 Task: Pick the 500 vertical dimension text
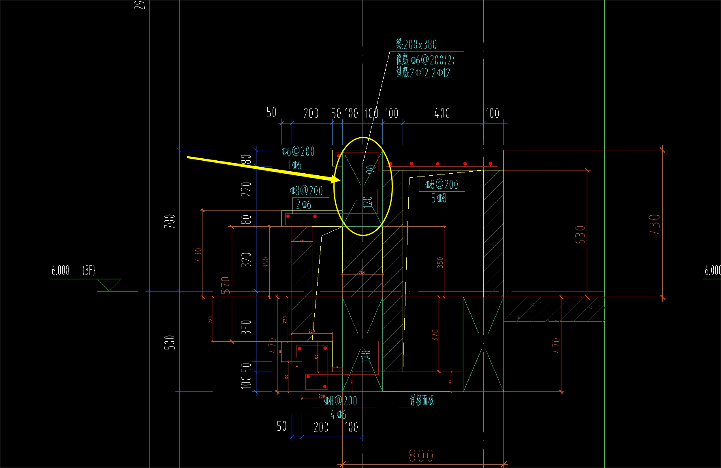pyautogui.click(x=170, y=342)
